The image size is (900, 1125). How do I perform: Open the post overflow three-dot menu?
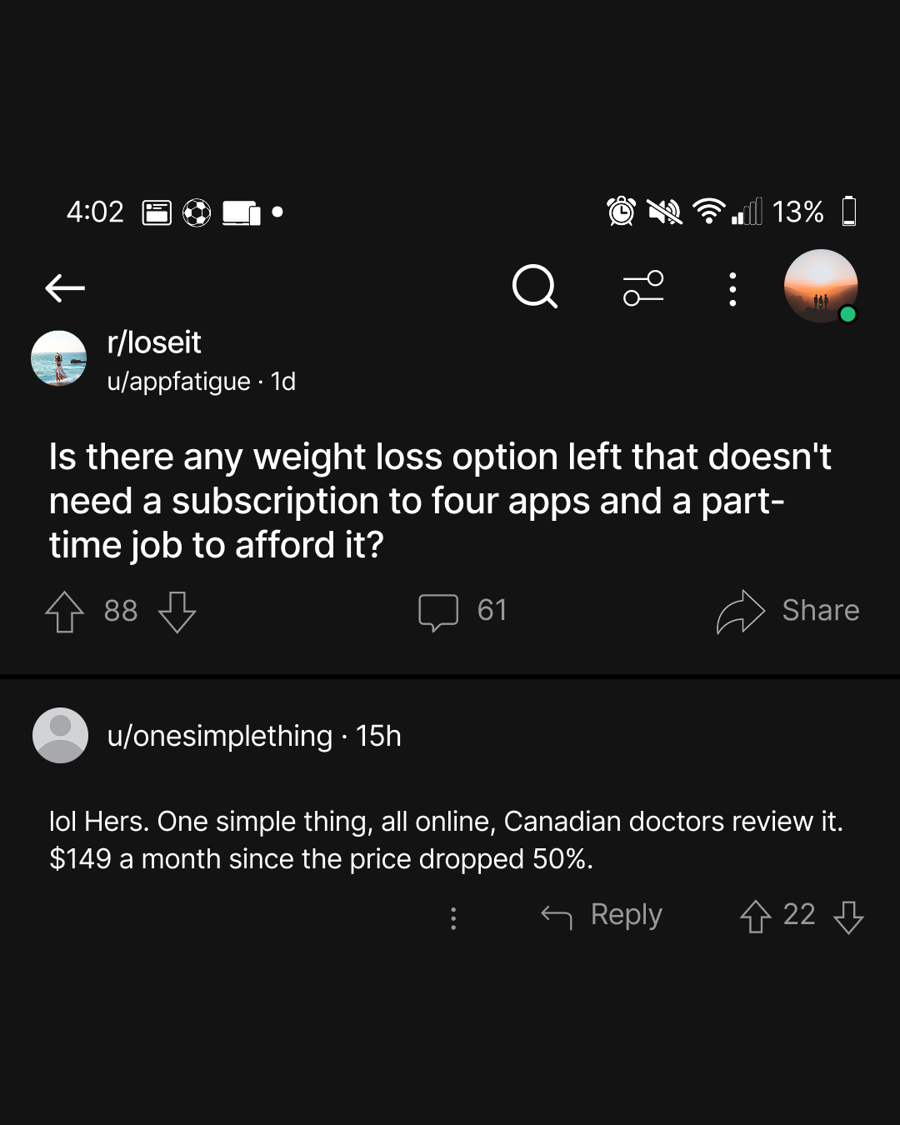point(732,289)
